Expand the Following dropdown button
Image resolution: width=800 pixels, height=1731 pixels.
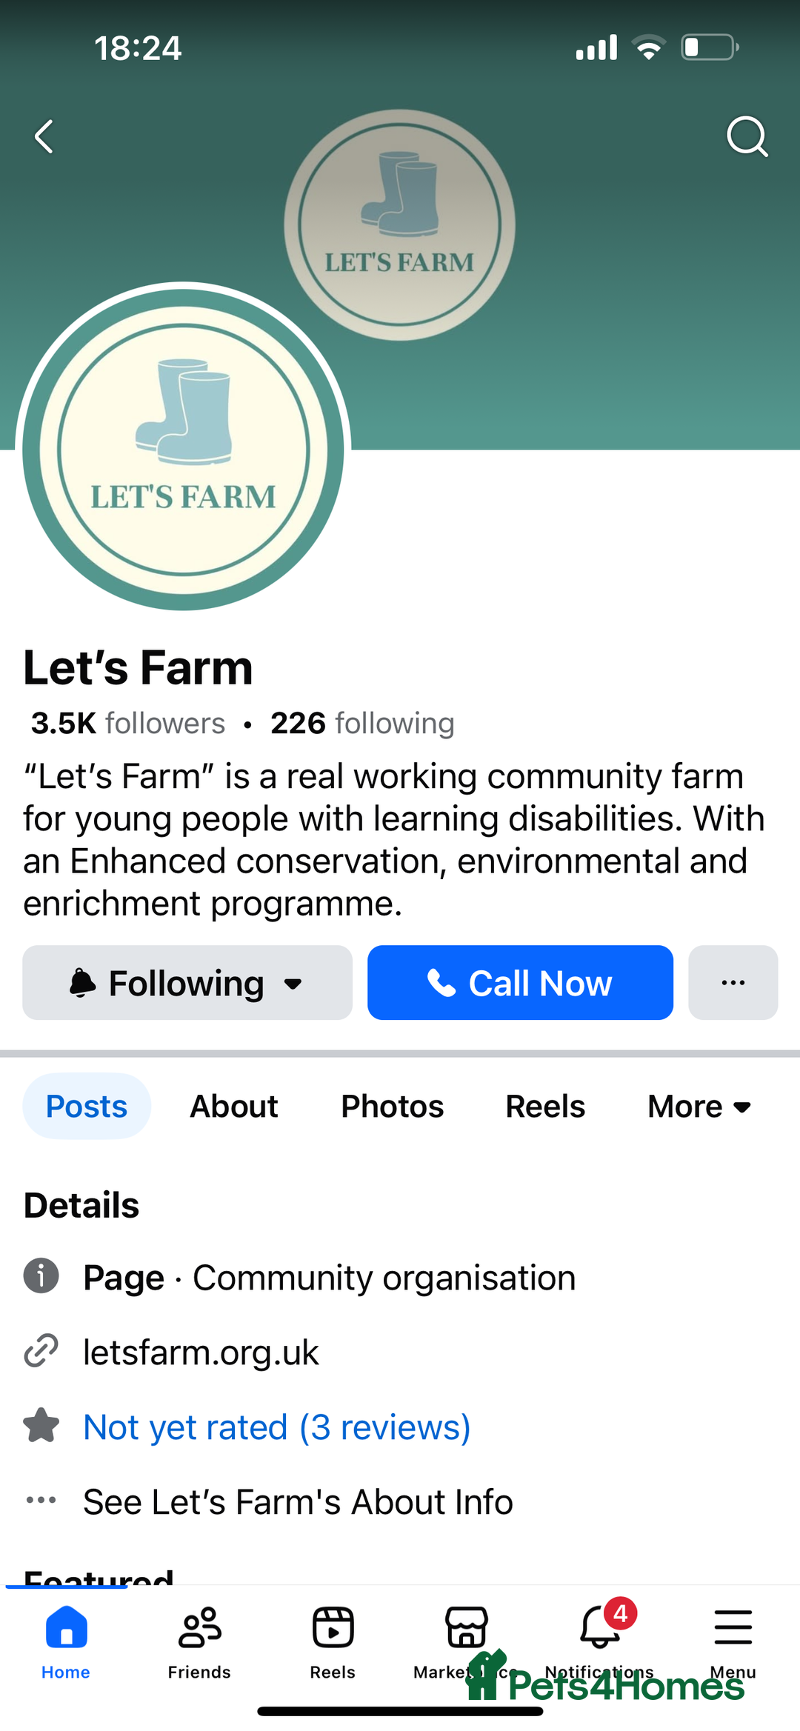coord(187,983)
